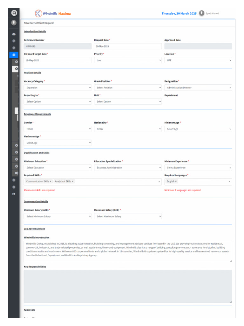Remove the English language tag

pyautogui.click(x=176, y=181)
